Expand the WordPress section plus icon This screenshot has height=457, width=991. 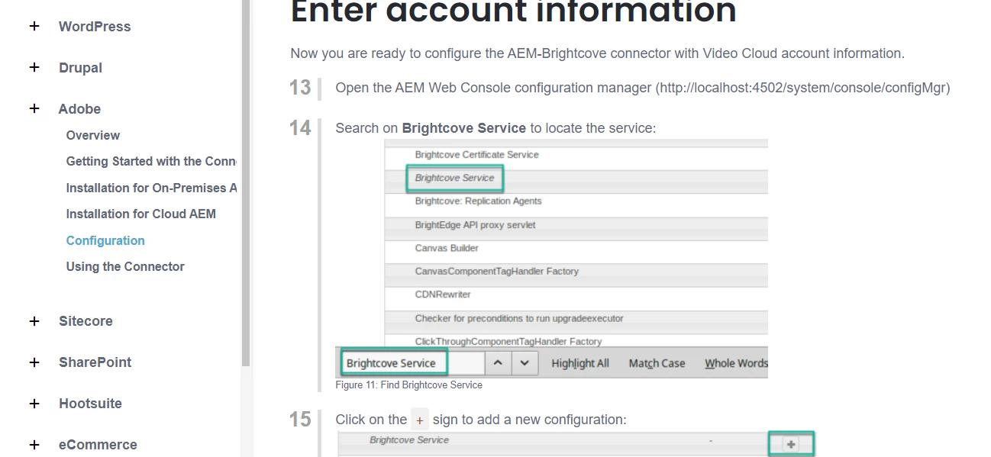click(34, 26)
